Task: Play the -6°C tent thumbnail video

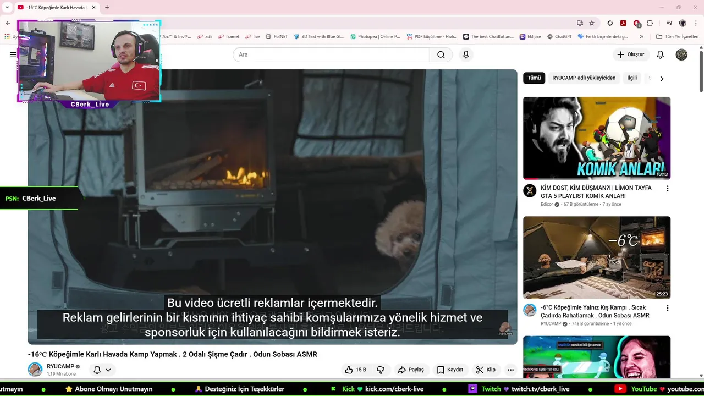Action: point(597,257)
